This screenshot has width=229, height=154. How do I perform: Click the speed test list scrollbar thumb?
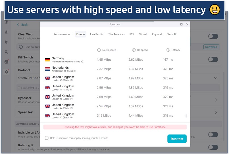coord(186,116)
